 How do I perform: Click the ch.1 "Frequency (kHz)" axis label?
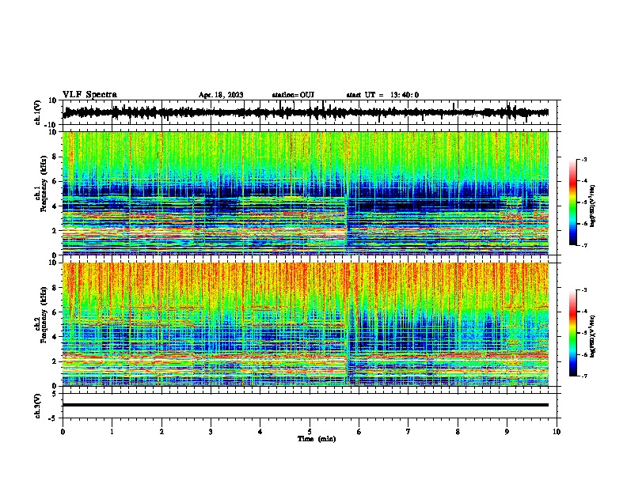(44, 184)
